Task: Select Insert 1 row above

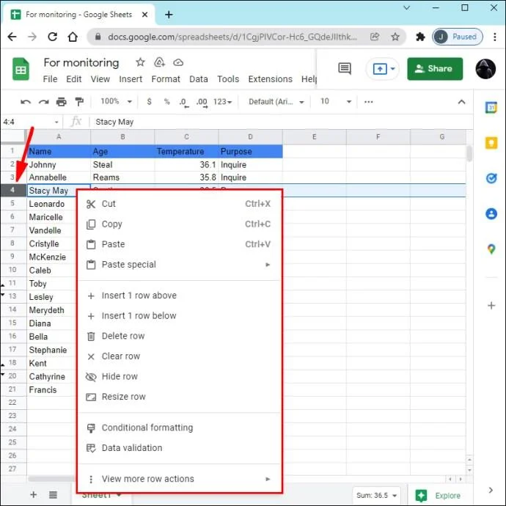Action: pos(179,296)
